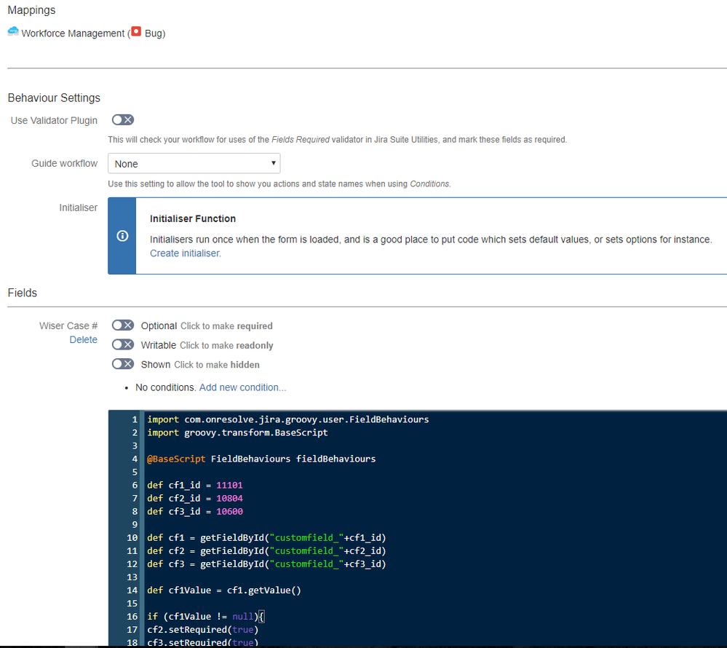Switch the Optional toggle to make required
727x648 pixels.
pyautogui.click(x=122, y=325)
